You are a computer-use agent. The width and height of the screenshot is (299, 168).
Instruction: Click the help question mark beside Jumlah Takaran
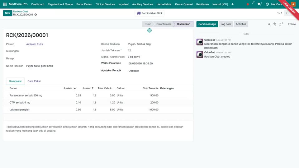121,50
